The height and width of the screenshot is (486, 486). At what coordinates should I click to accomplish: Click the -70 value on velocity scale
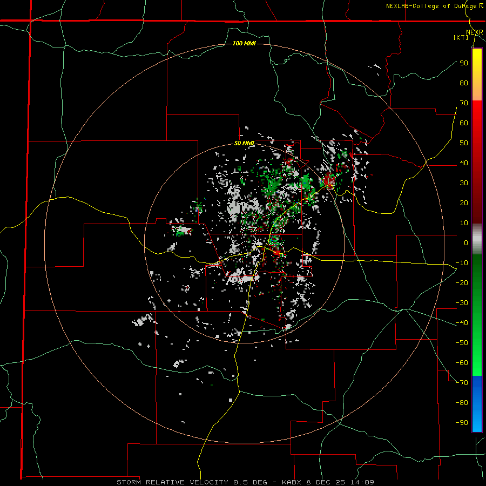point(462,382)
